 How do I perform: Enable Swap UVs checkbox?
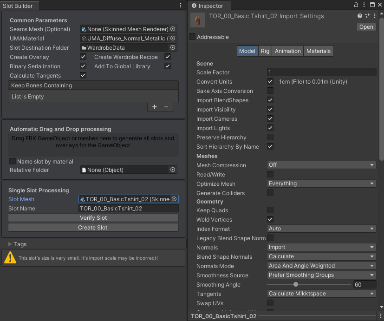point(270,303)
